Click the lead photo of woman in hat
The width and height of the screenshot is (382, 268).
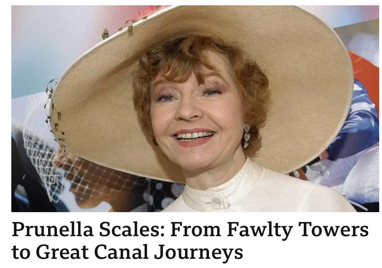[x=195, y=109]
